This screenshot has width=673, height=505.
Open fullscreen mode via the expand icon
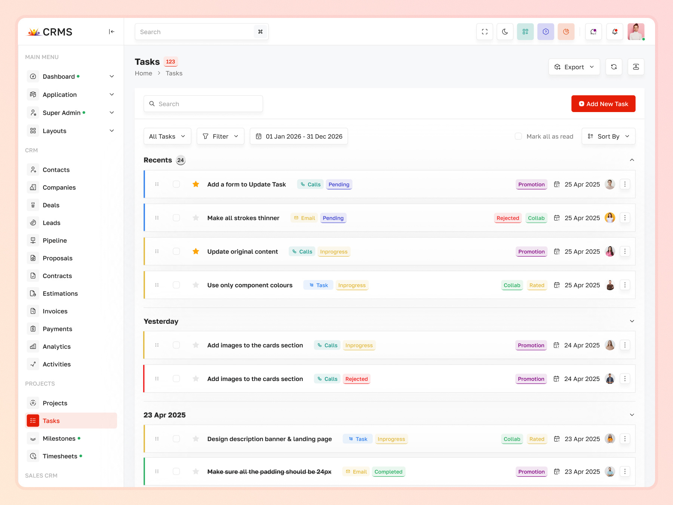click(x=485, y=31)
